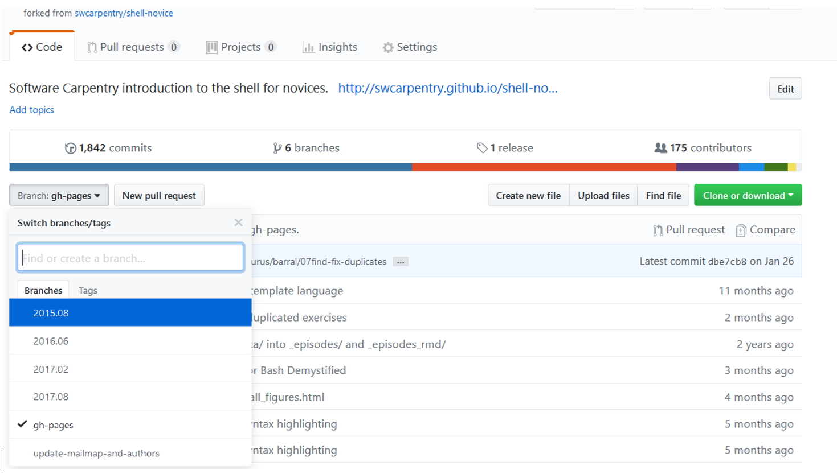Click the purple segment of the language bar
The image size is (837, 474).
click(x=708, y=167)
